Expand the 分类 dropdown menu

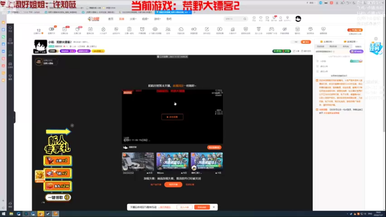click(x=133, y=19)
